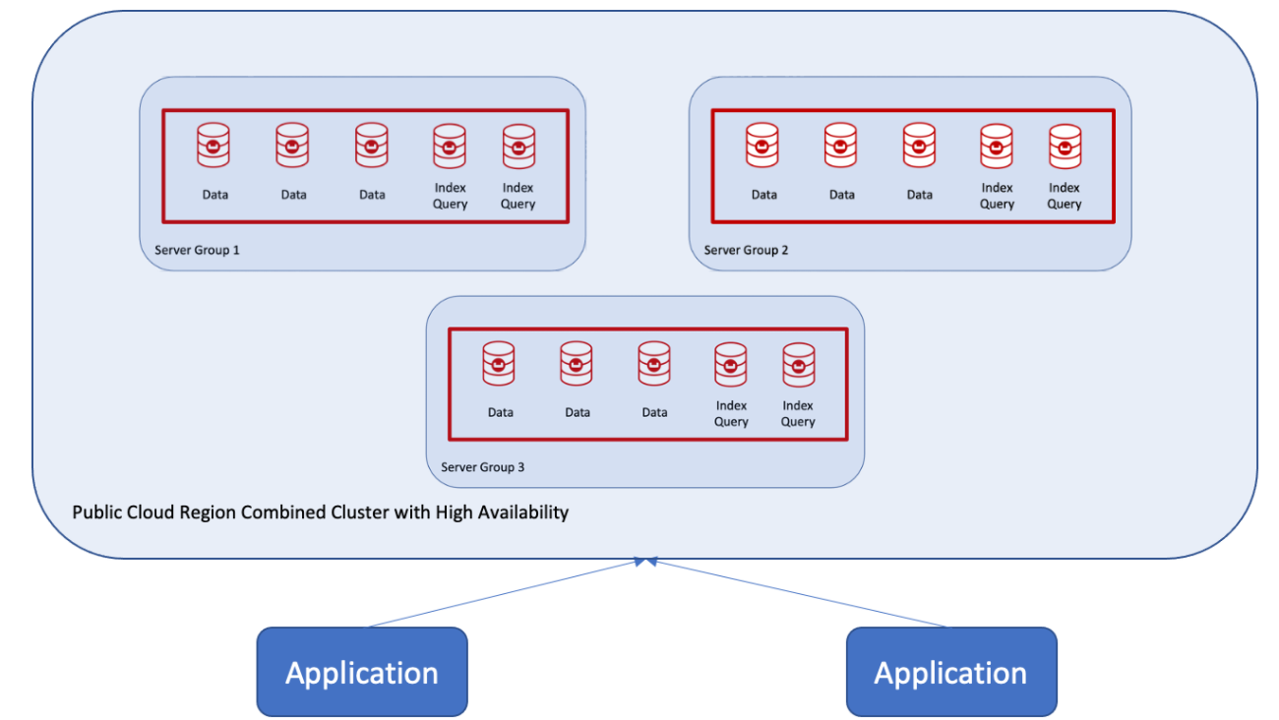Viewport: 1279px width, 720px height.
Task: Click the leftmost "Data" label in Server Group 2
Action: click(764, 195)
